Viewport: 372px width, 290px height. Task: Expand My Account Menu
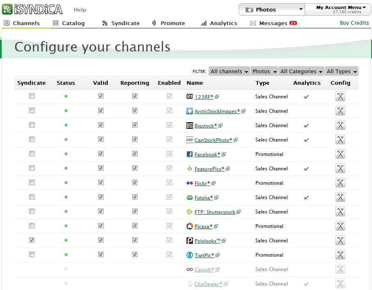click(x=338, y=9)
